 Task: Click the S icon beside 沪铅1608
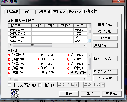[x=38, y=69]
